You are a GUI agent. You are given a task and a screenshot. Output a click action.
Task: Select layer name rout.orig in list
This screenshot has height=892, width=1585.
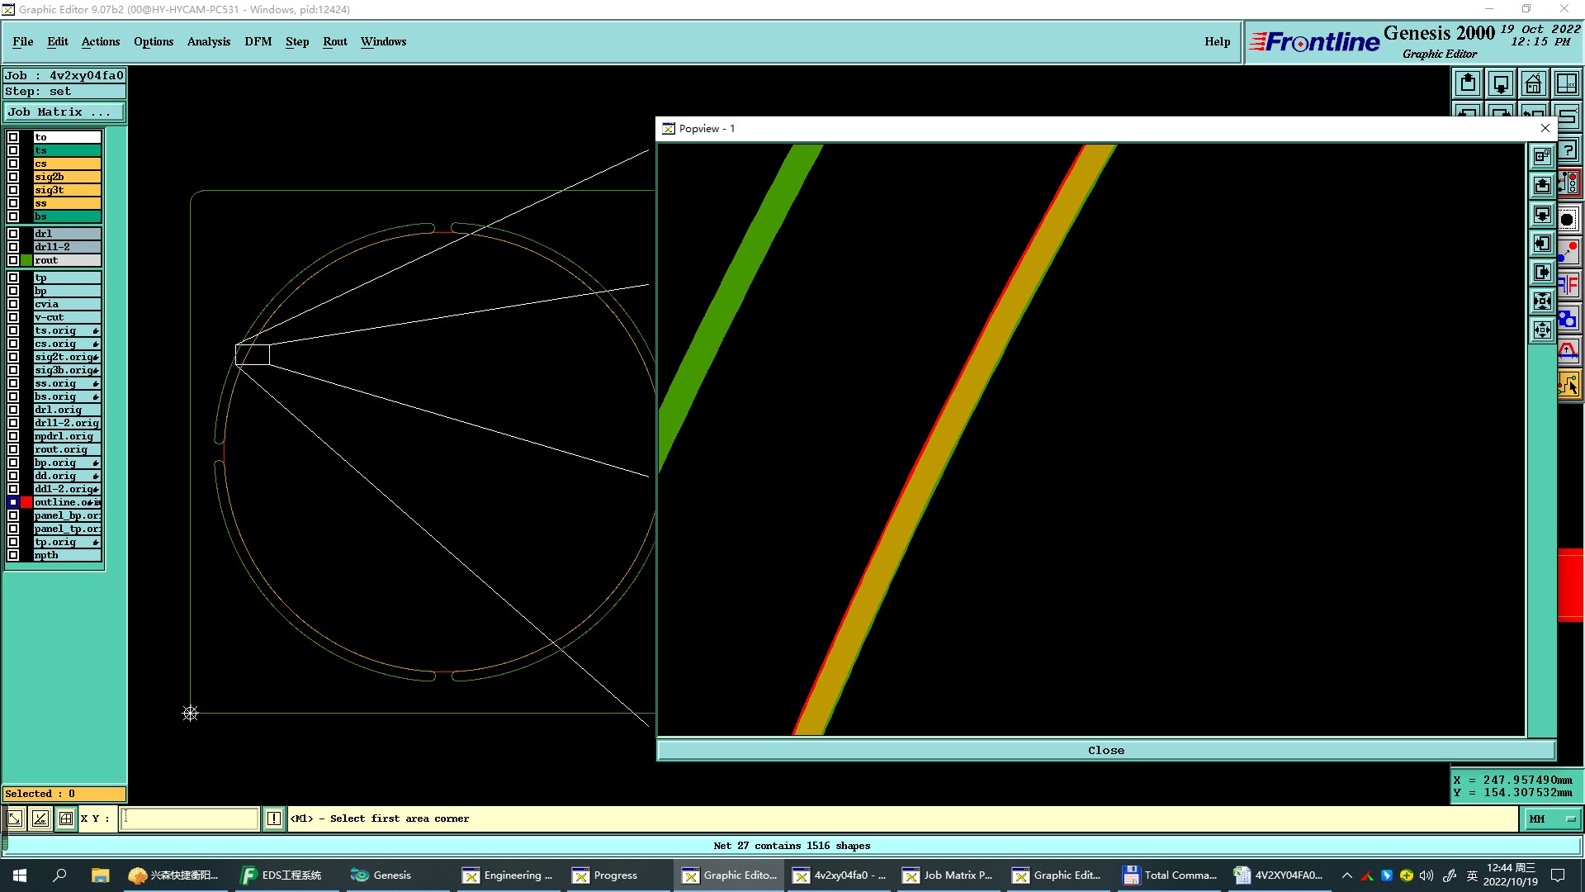(67, 449)
